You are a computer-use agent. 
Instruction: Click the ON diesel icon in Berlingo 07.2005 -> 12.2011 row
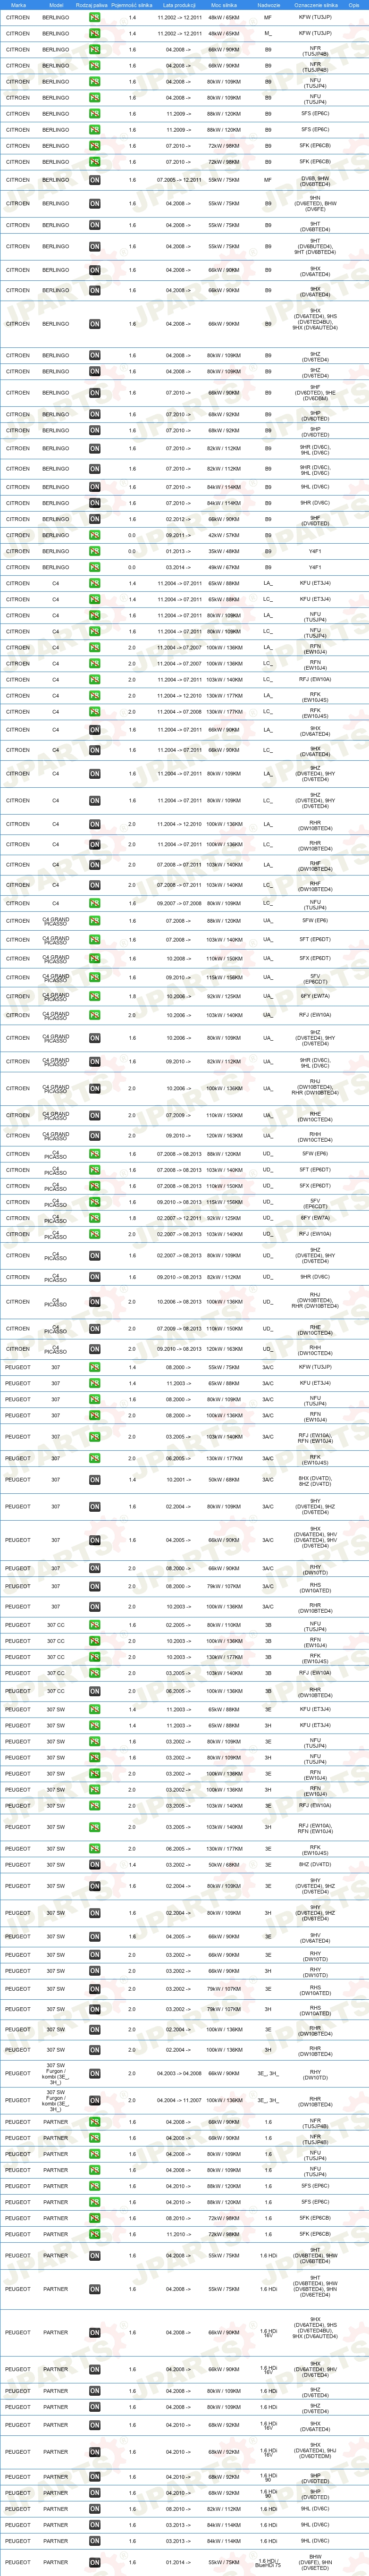click(x=94, y=180)
